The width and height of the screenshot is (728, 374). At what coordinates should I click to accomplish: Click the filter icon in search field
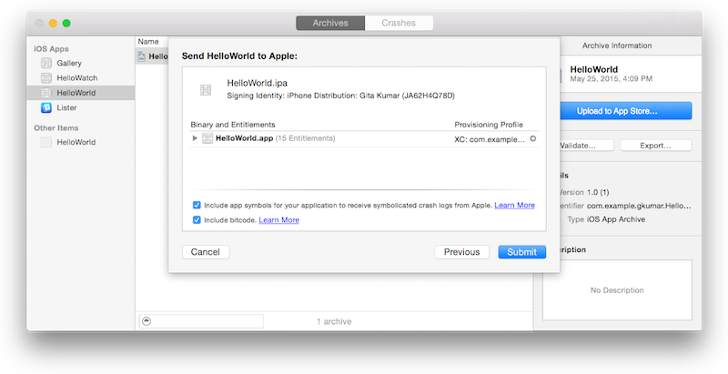pos(147,321)
